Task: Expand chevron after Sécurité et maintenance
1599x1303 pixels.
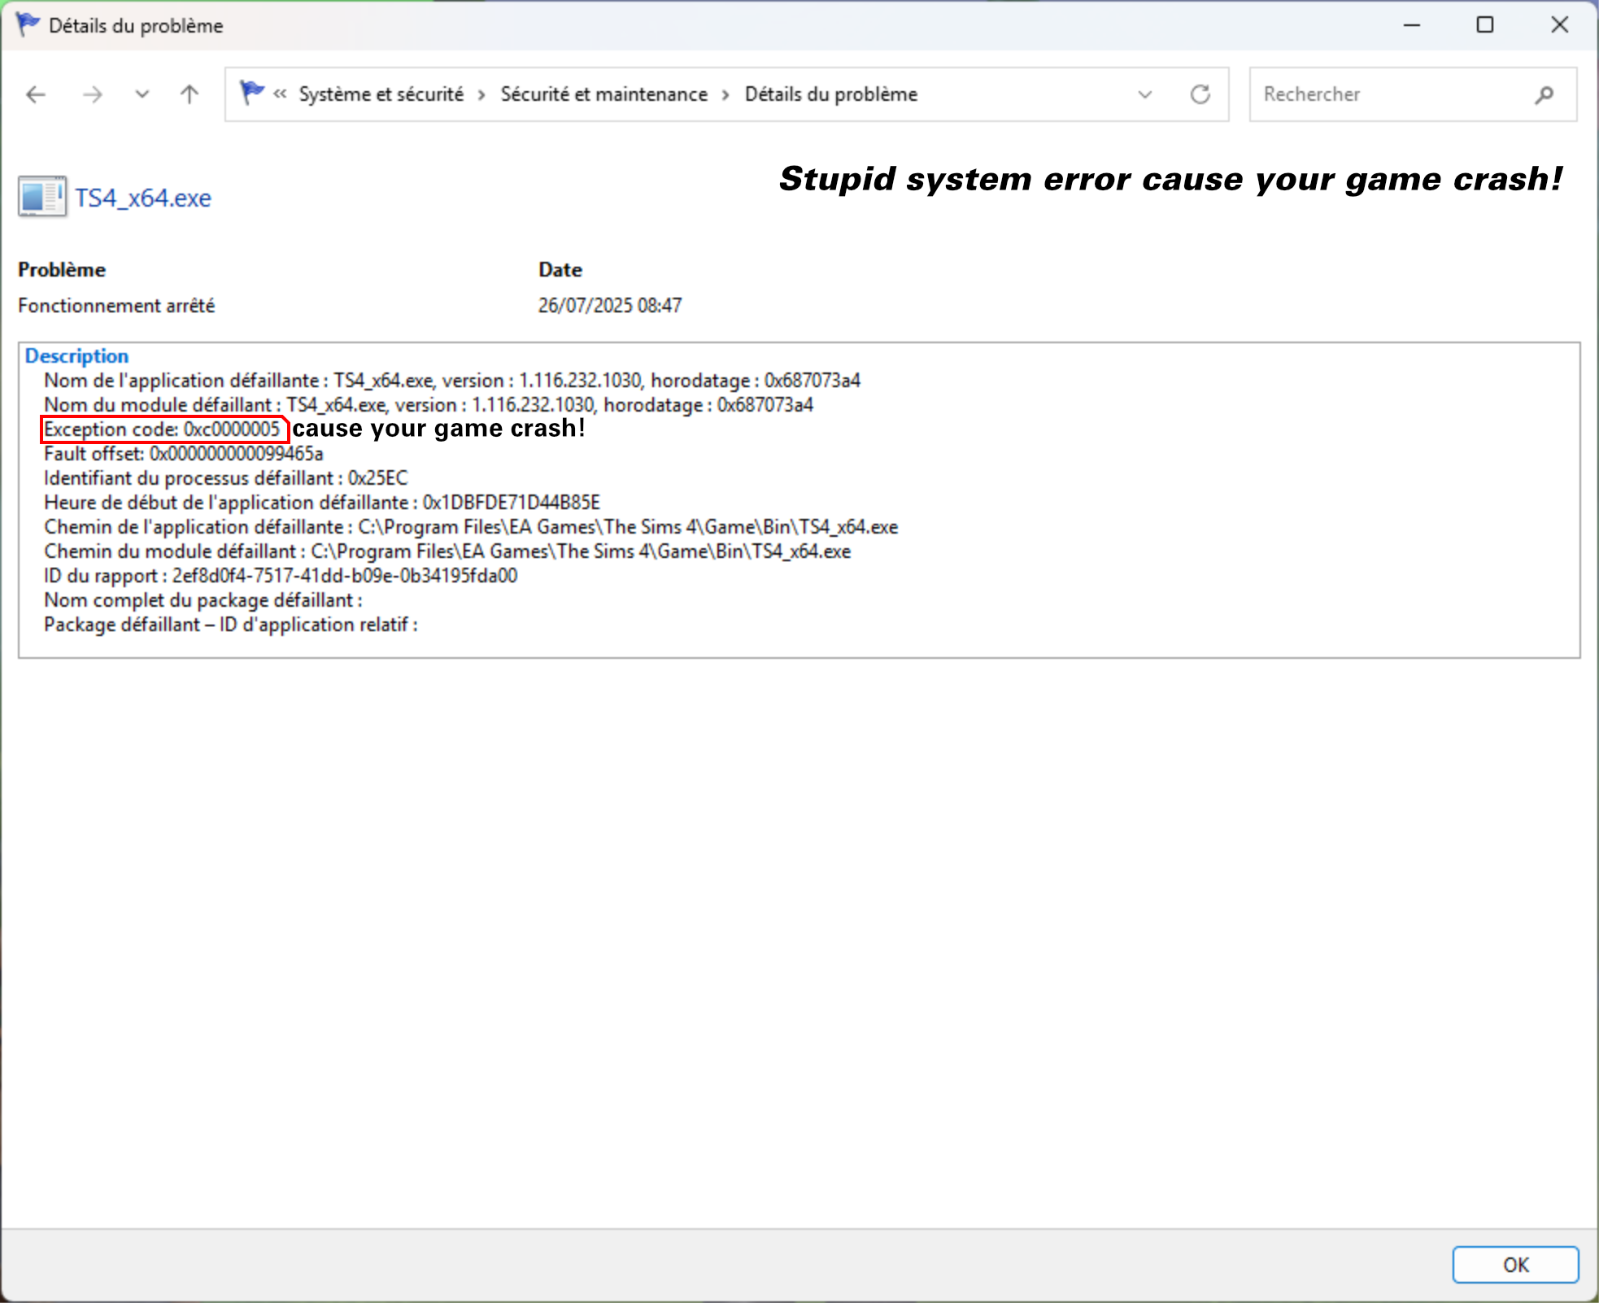Action: pyautogui.click(x=725, y=95)
